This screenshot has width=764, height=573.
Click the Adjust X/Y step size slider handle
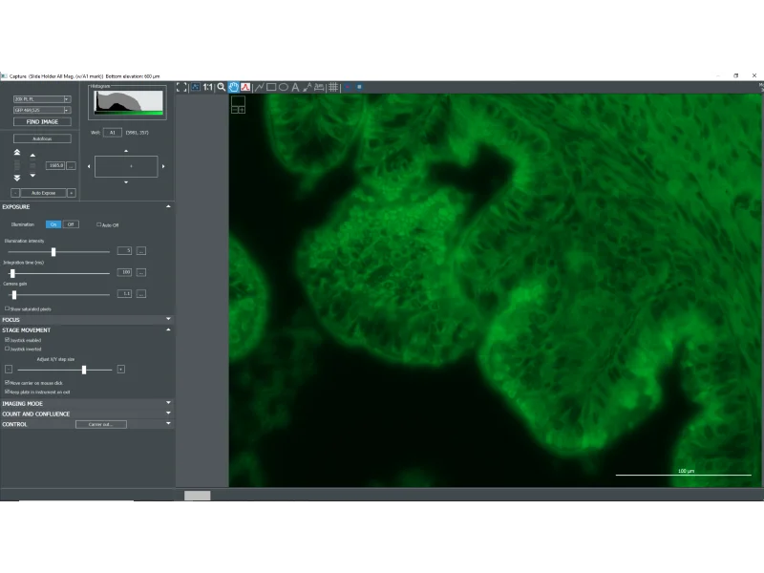coord(84,371)
